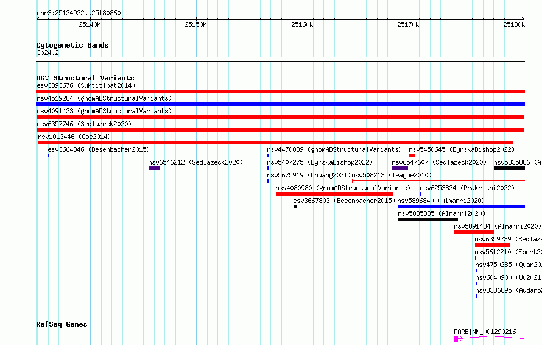Image resolution: width=542 pixels, height=345 pixels.
Task: Click the Cytogenetic Bands track title
Action: point(72,45)
